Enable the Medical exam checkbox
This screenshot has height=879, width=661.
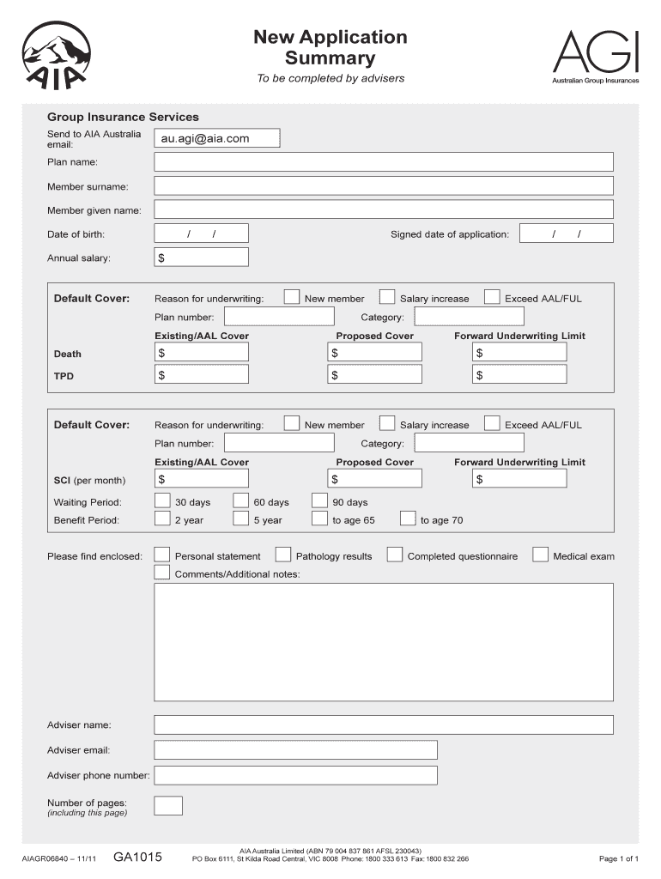tap(540, 555)
